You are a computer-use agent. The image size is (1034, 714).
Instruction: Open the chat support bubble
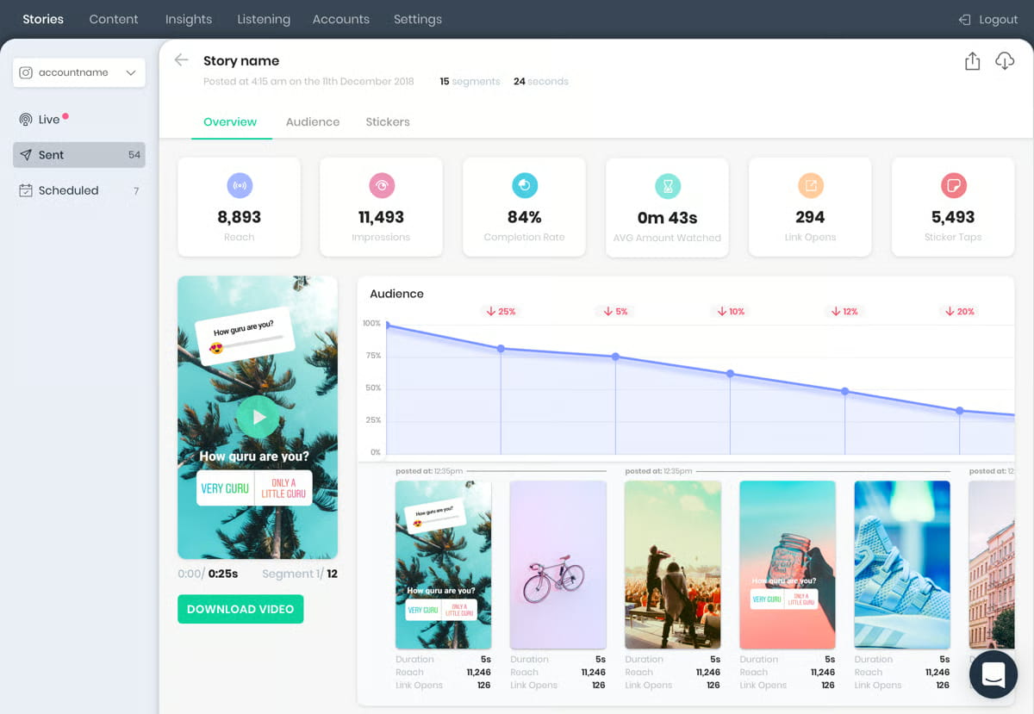click(993, 674)
